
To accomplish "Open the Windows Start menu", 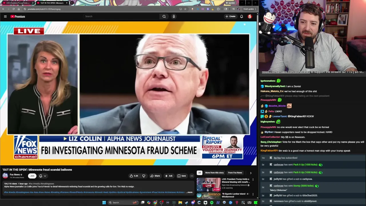I will click(x=104, y=203).
